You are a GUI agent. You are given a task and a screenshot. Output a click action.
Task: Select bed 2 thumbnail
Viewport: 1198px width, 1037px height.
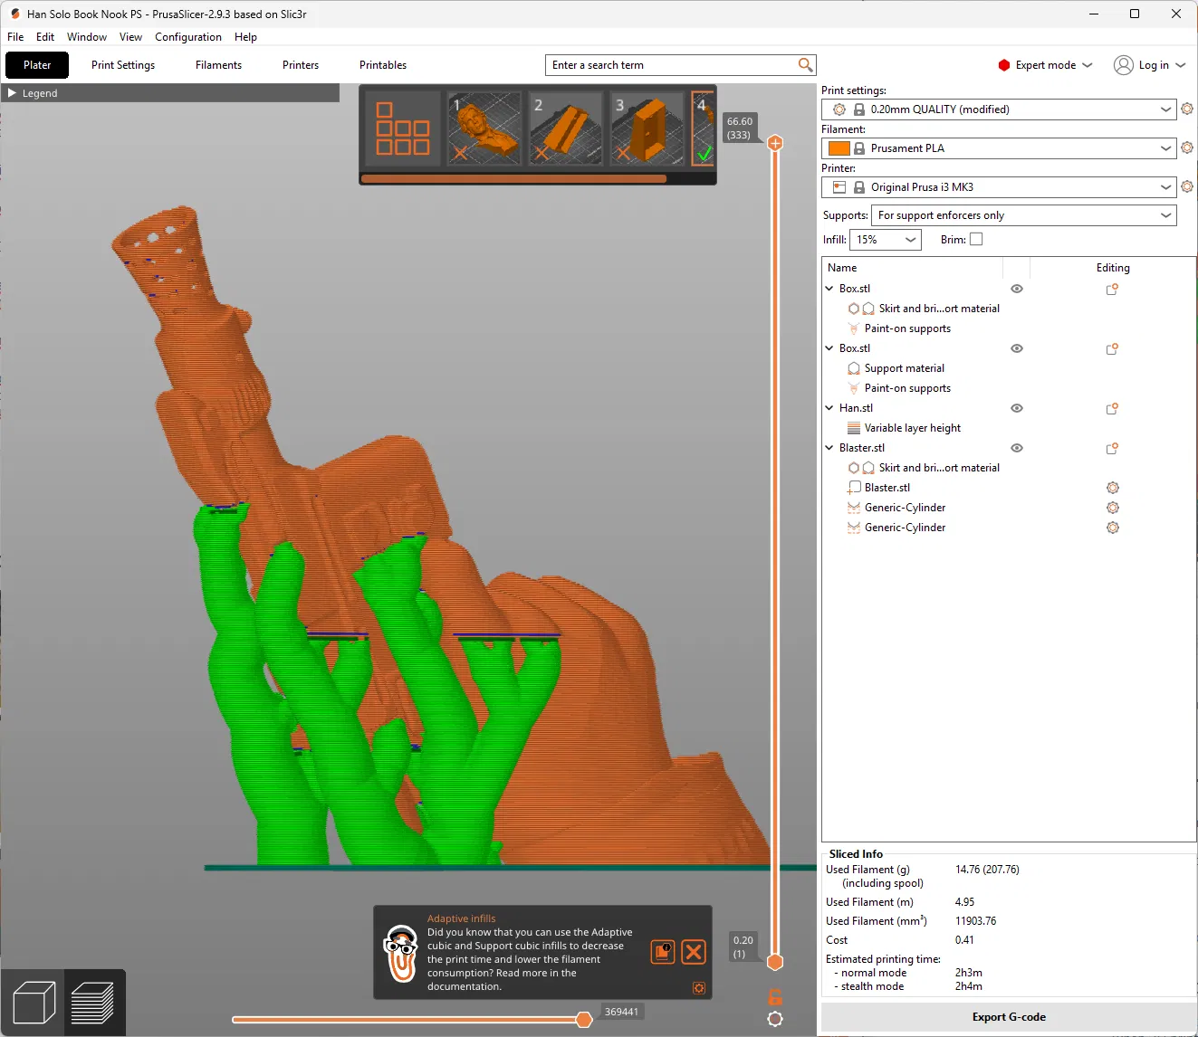click(x=566, y=128)
